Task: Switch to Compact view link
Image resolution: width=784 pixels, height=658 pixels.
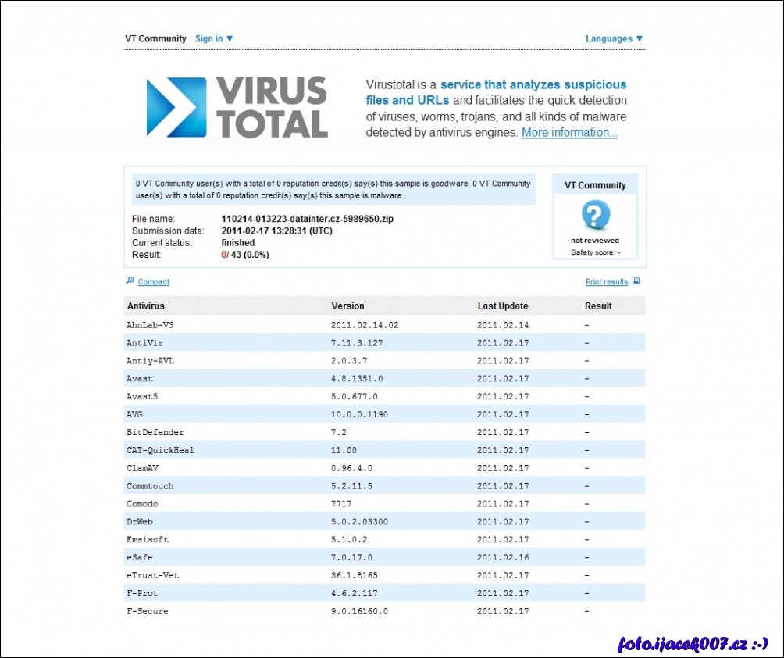Action: (x=153, y=282)
